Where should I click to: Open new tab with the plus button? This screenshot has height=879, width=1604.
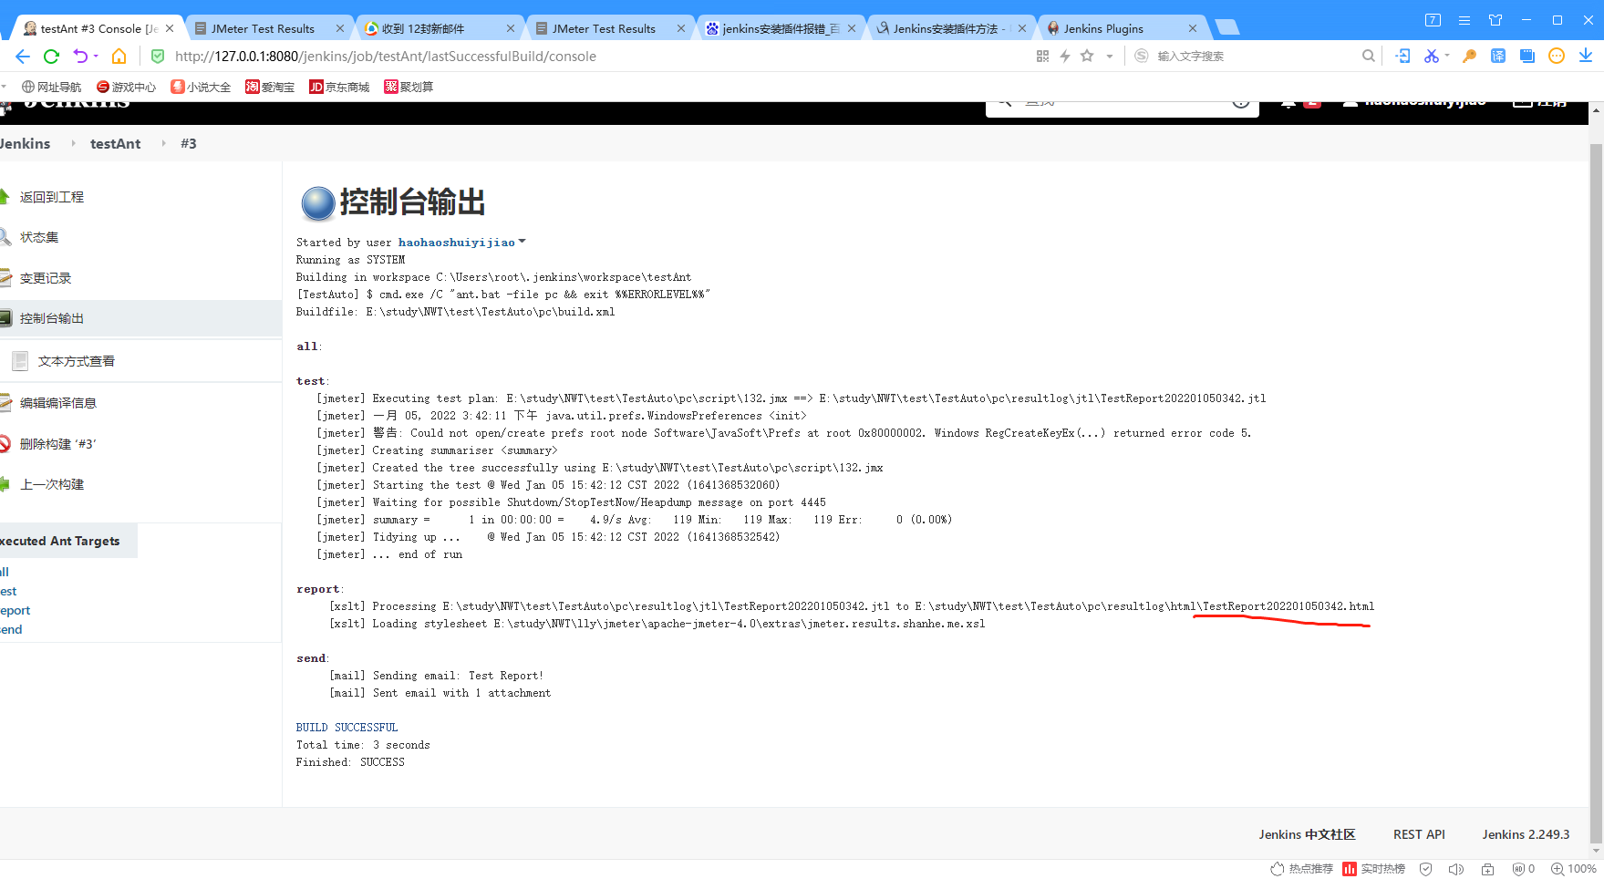[x=1227, y=27]
